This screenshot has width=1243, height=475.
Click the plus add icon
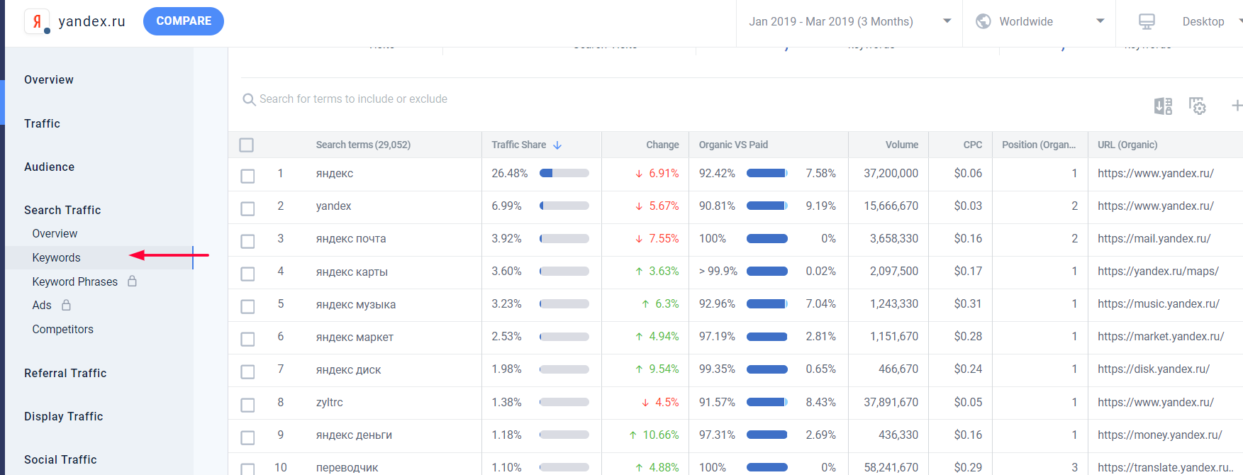1237,106
